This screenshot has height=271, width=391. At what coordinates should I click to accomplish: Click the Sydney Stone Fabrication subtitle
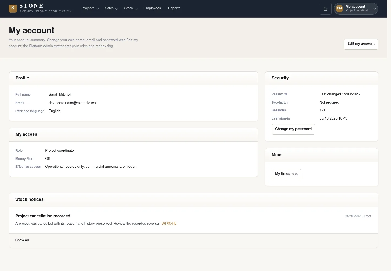(46, 11)
